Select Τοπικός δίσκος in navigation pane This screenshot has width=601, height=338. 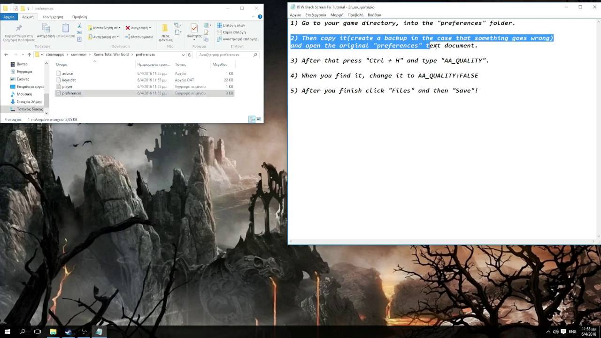click(25, 109)
